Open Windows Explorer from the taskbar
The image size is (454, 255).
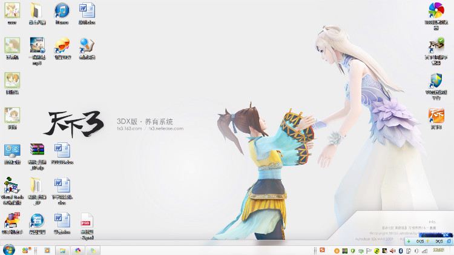click(x=62, y=251)
